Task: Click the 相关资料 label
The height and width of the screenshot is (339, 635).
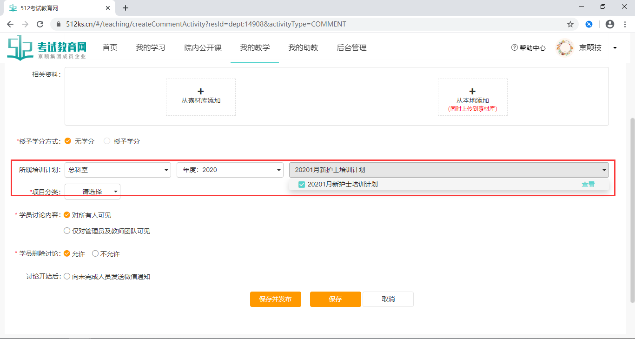Action: tap(46, 74)
